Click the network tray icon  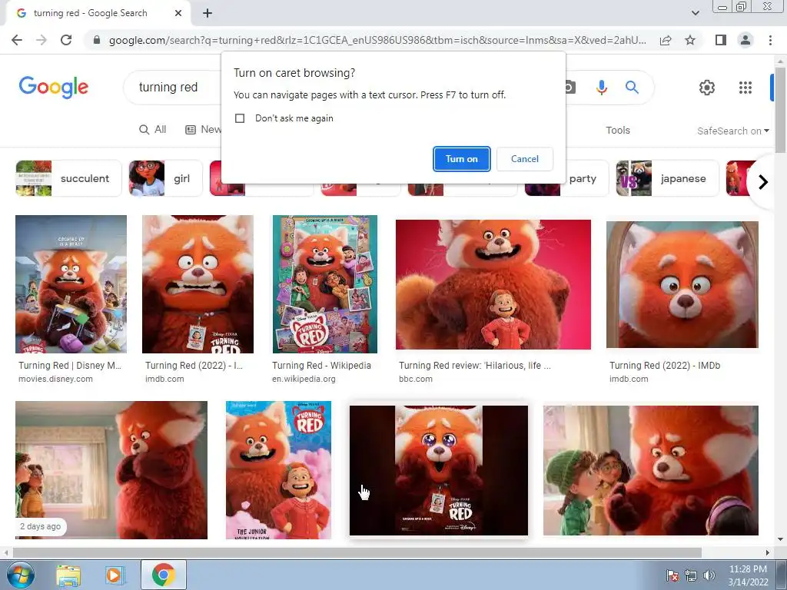691,575
